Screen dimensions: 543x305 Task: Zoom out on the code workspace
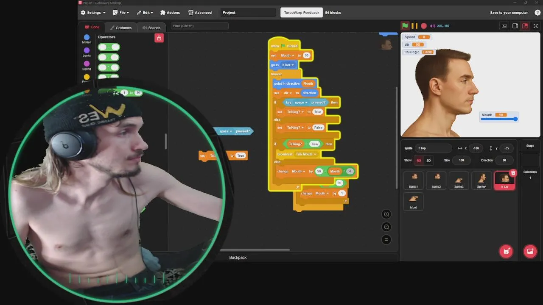pyautogui.click(x=386, y=227)
